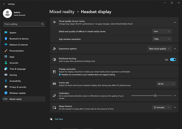182x129 pixels.
Task: Click the Frame rate FPS icon
Action: click(x=54, y=84)
